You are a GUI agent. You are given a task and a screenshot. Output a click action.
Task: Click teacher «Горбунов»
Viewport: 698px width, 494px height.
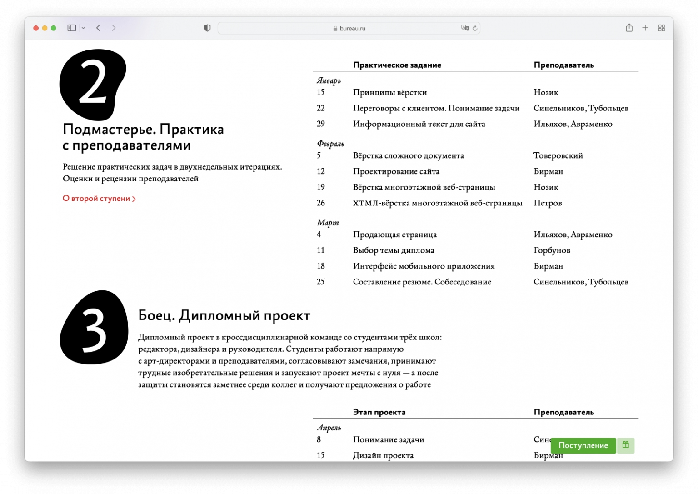pos(552,250)
